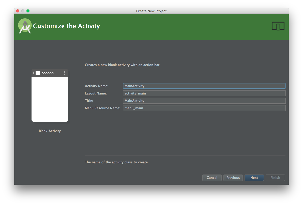Click the Blank Activity caption label
This screenshot has width=303, height=205.
point(50,131)
